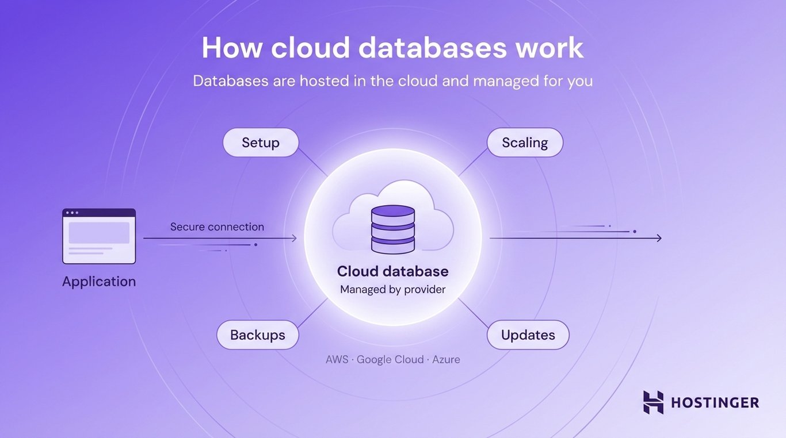Image resolution: width=786 pixels, height=438 pixels.
Task: Toggle the Setup feature pill
Action: [x=260, y=142]
